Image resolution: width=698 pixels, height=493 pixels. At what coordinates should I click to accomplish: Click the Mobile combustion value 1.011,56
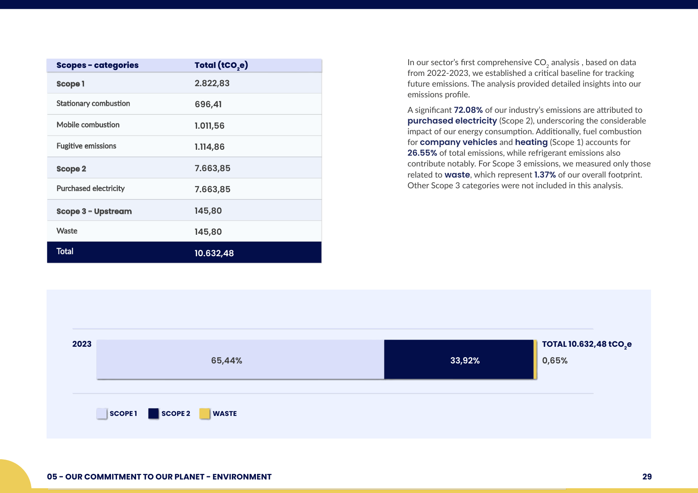209,126
